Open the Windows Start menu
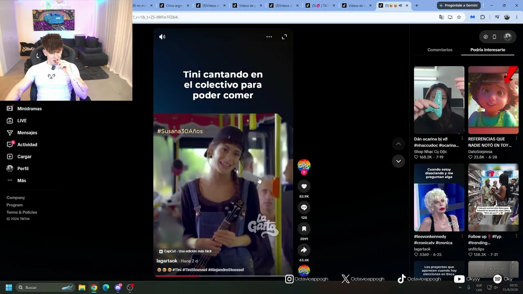The width and height of the screenshot is (523, 294). click(x=9, y=287)
